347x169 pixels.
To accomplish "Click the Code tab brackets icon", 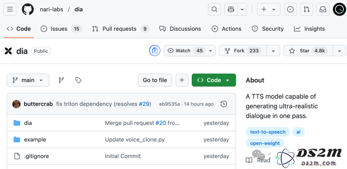I will coord(10,29).
